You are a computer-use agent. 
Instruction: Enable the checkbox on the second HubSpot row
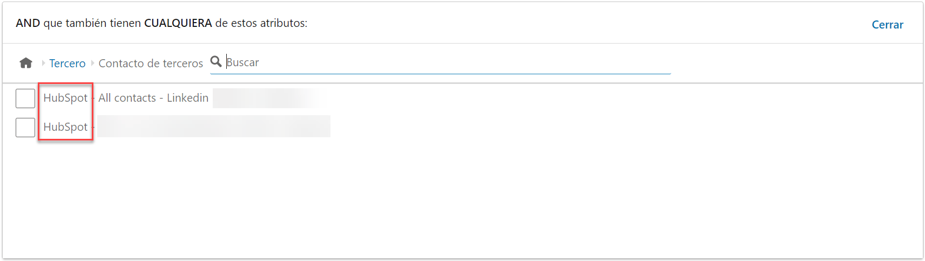coord(25,128)
